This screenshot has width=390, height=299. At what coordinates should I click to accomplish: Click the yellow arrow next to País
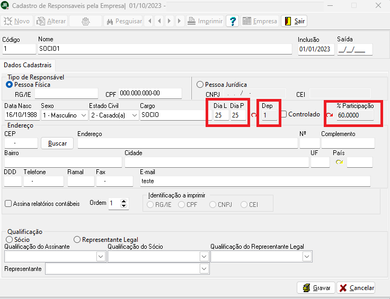339,162
